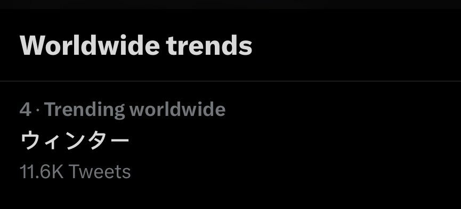
Task: Open the ウィンター trending topic
Action: click(75, 140)
